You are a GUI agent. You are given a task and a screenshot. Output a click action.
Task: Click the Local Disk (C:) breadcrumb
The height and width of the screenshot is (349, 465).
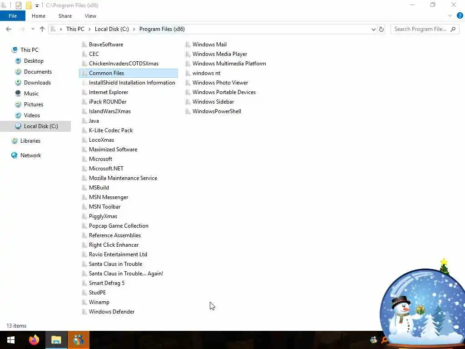(112, 29)
